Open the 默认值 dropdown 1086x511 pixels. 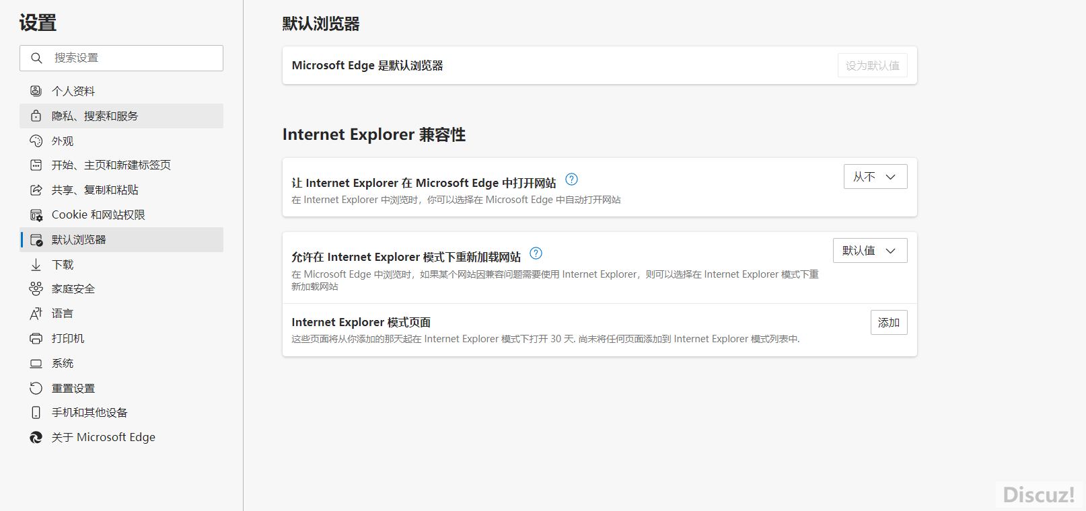pos(870,251)
